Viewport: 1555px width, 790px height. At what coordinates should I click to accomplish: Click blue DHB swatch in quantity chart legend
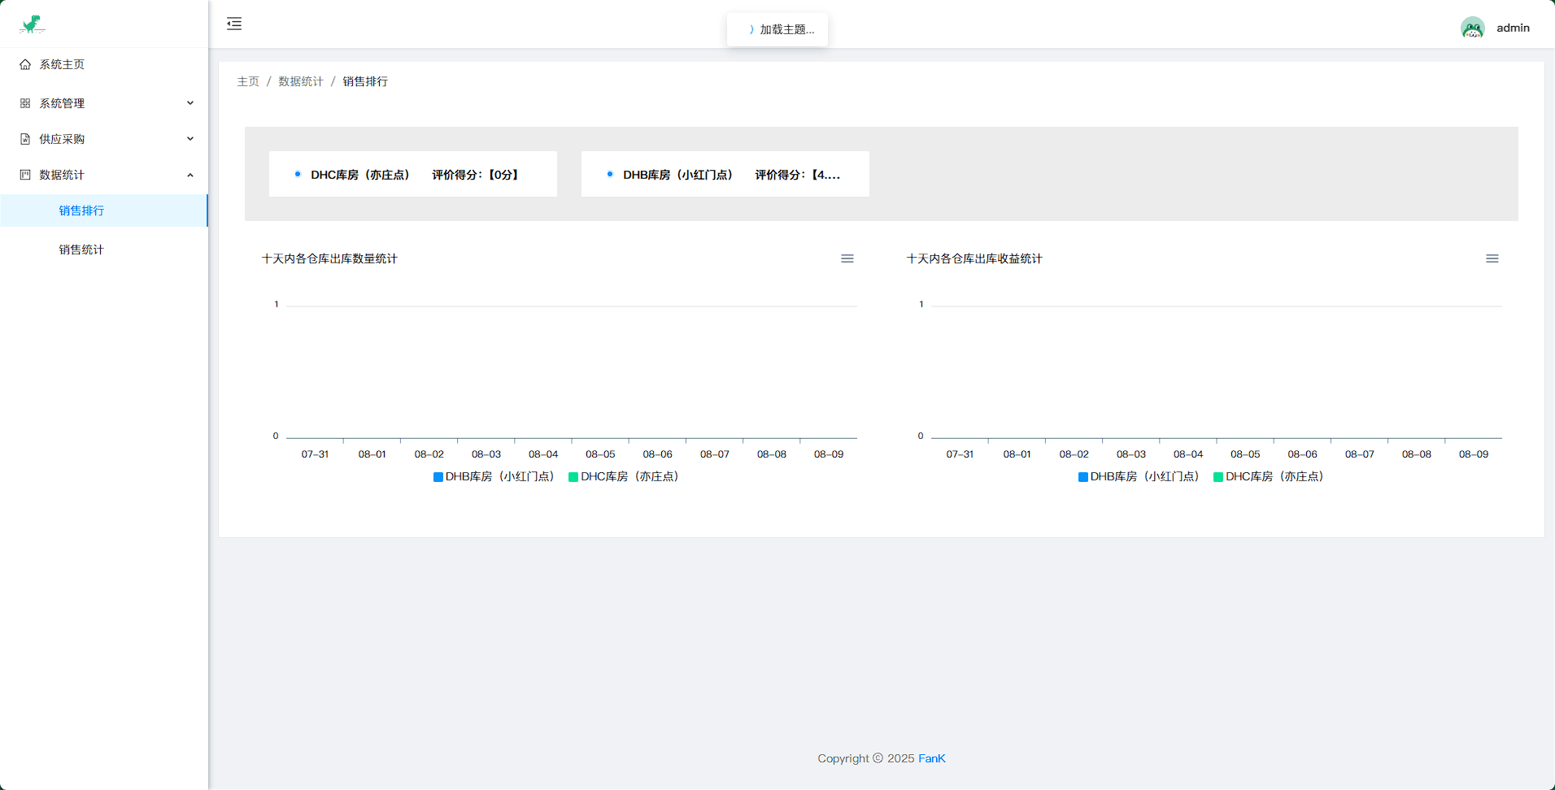tap(438, 477)
